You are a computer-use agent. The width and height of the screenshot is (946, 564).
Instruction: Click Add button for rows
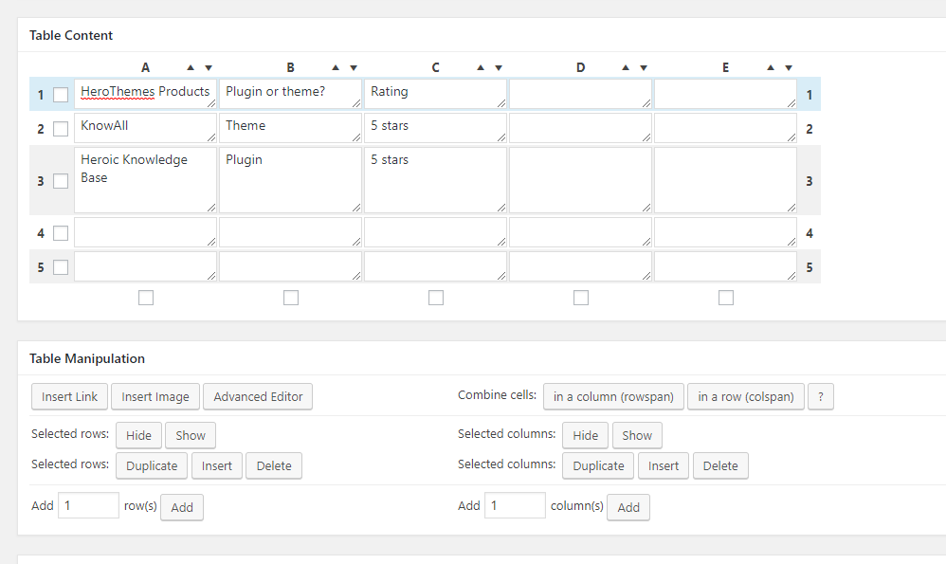click(182, 507)
